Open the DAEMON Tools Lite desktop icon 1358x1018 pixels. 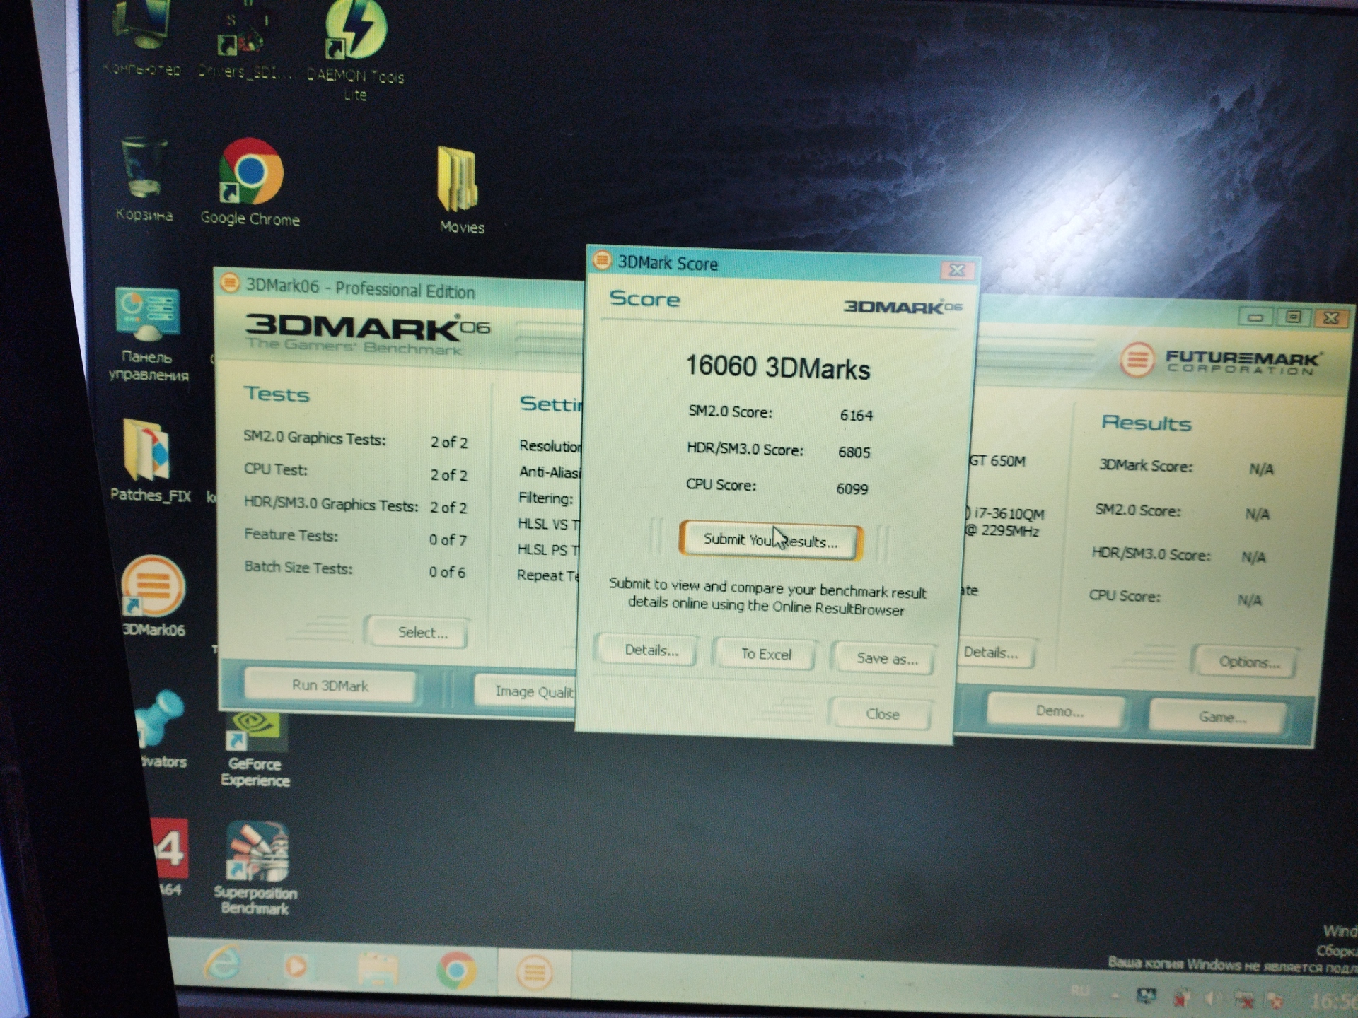coord(356,49)
